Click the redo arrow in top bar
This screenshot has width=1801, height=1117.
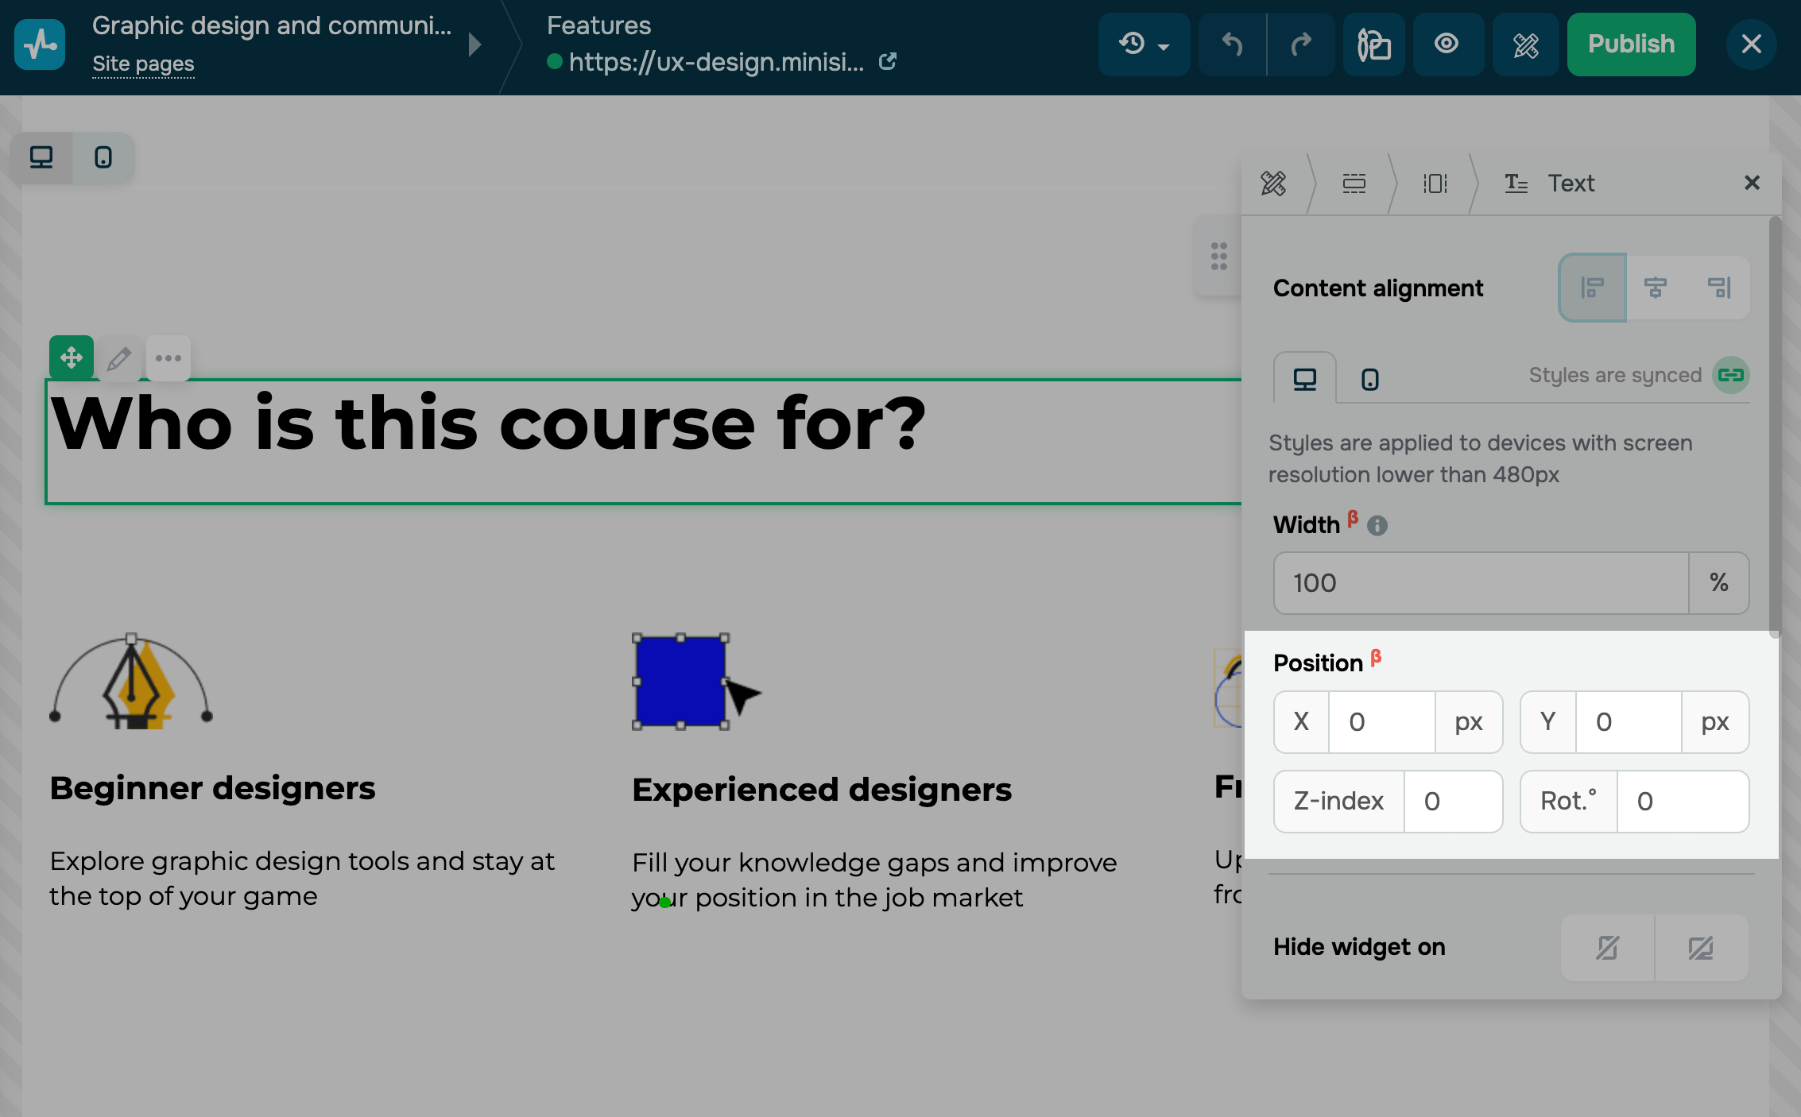tap(1301, 44)
